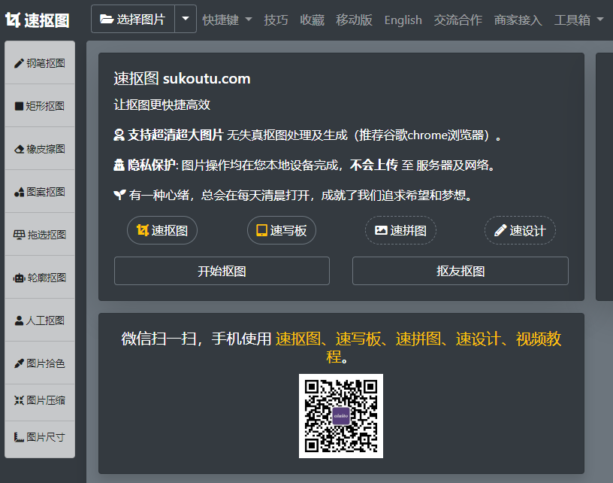
Task: Click the 让抠图更快捷高效 tagline
Action: point(162,105)
